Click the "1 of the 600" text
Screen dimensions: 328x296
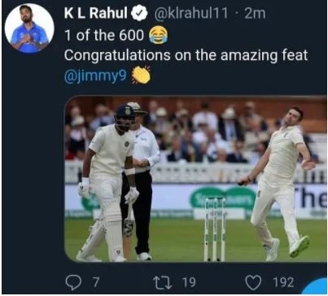tap(104, 35)
